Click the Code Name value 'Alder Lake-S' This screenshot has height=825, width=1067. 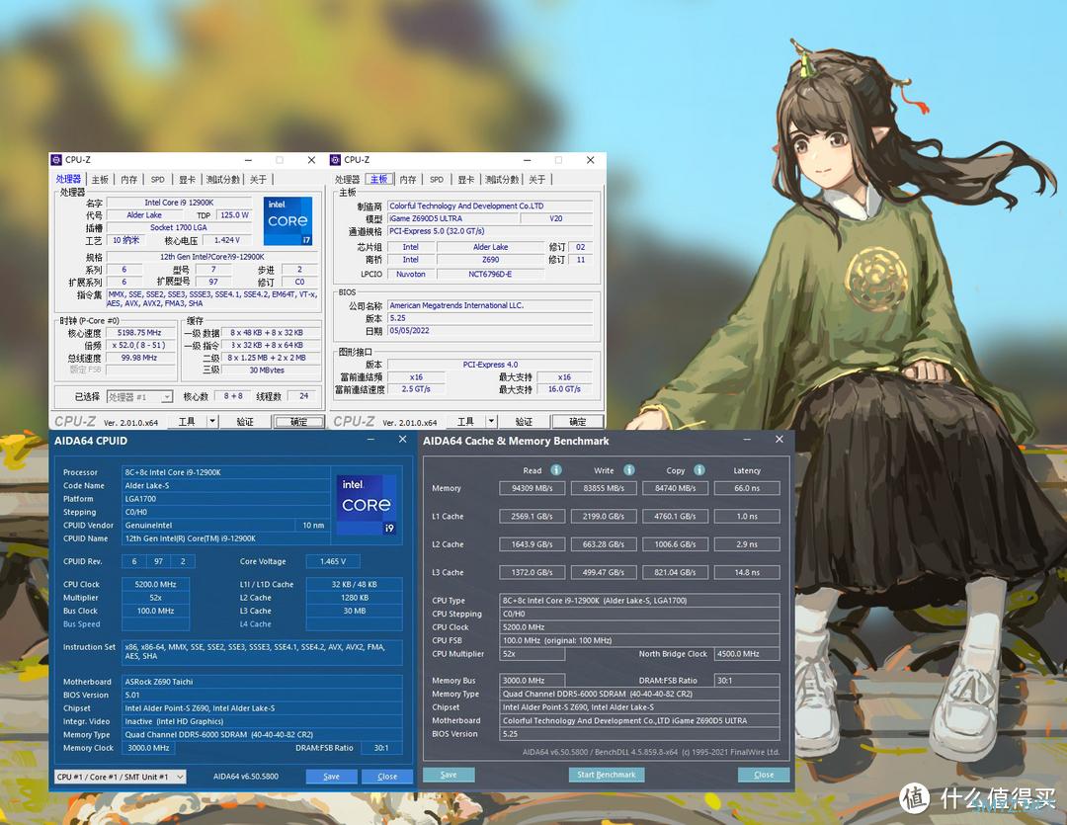point(226,485)
